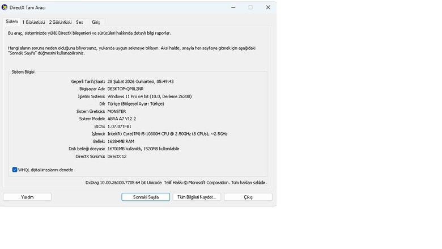Click the İşletim Sistemi label
442x249 pixels.
click(x=91, y=96)
